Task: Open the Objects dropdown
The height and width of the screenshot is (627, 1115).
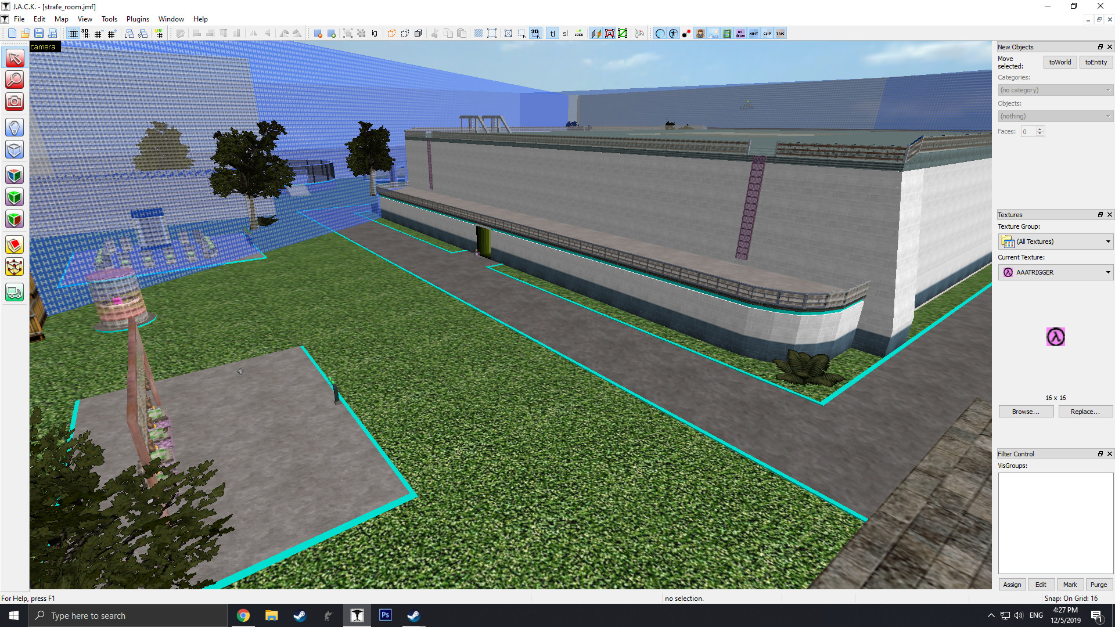Action: (x=1055, y=116)
